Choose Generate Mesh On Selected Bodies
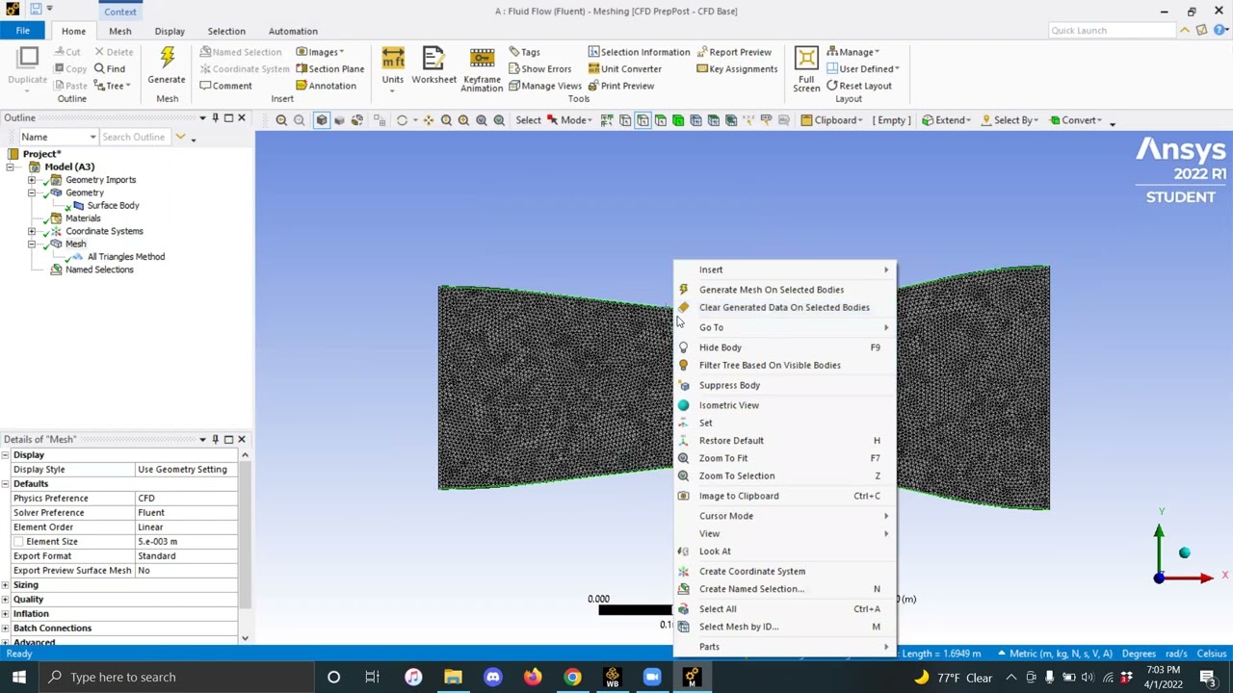 (x=784, y=290)
